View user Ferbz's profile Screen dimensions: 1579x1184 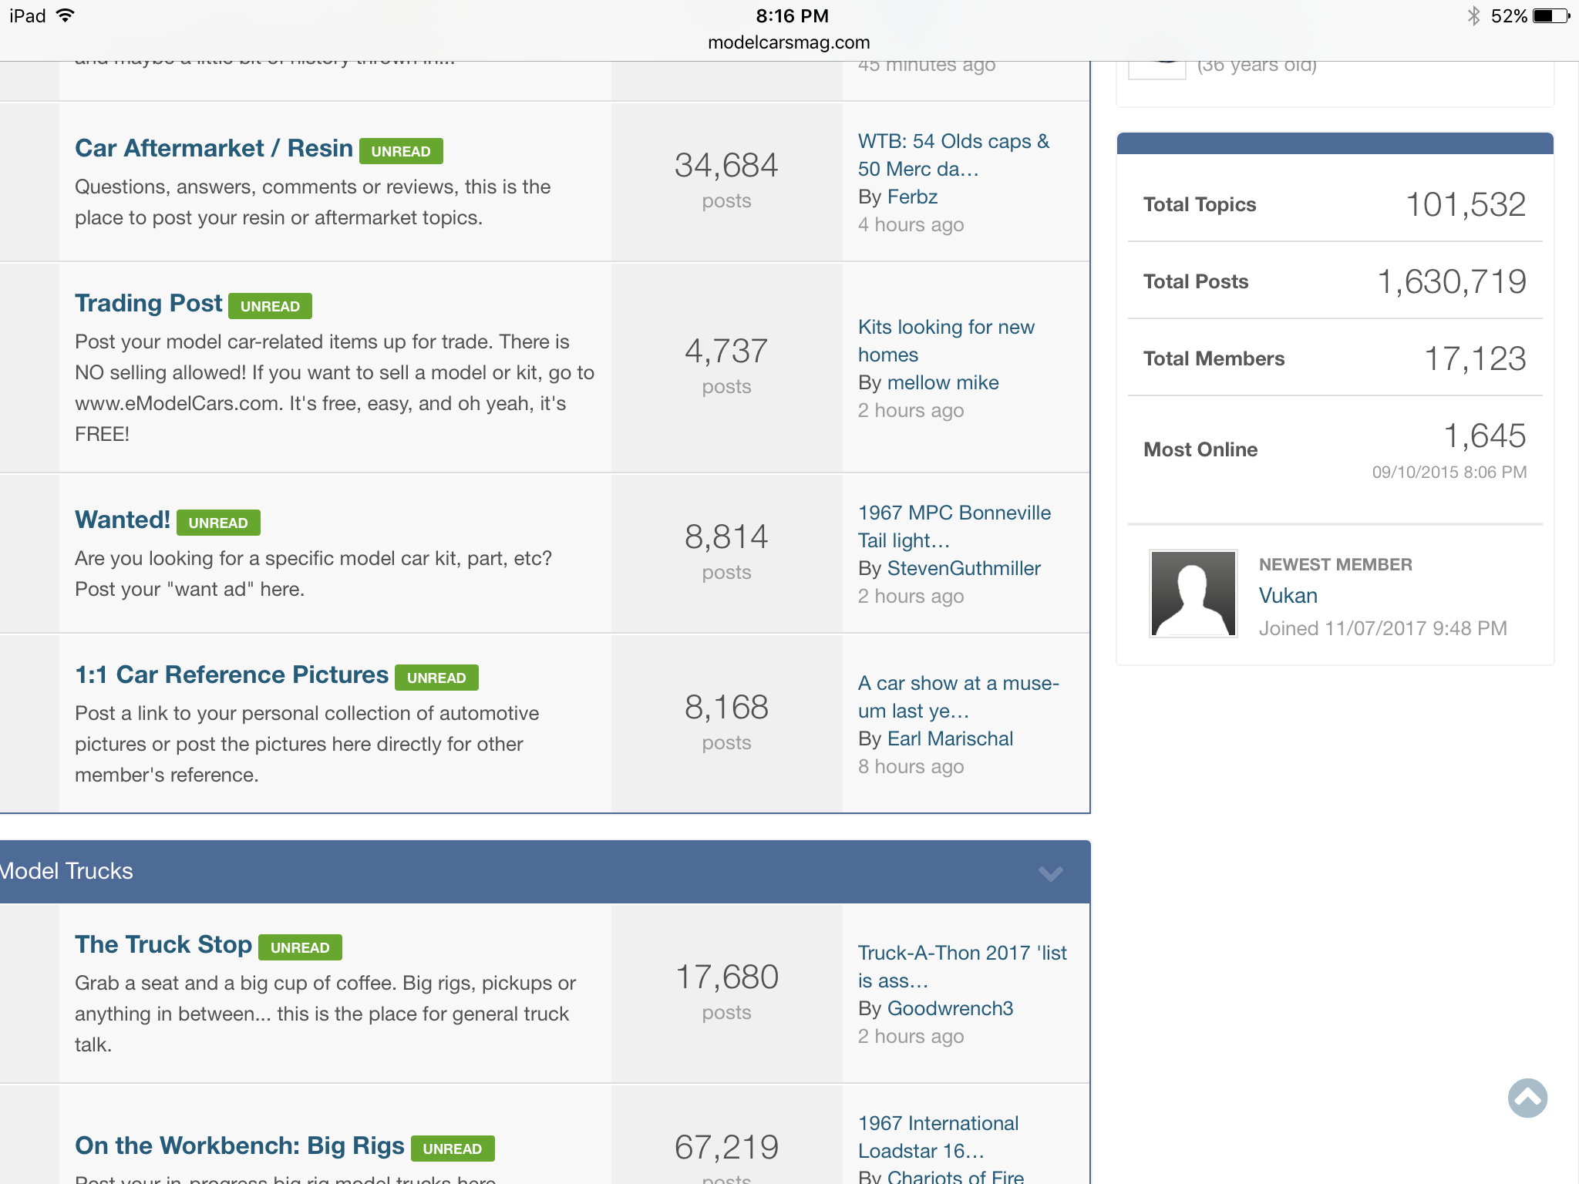tap(912, 197)
